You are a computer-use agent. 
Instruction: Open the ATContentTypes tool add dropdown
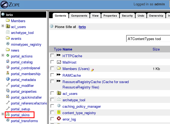(148, 39)
